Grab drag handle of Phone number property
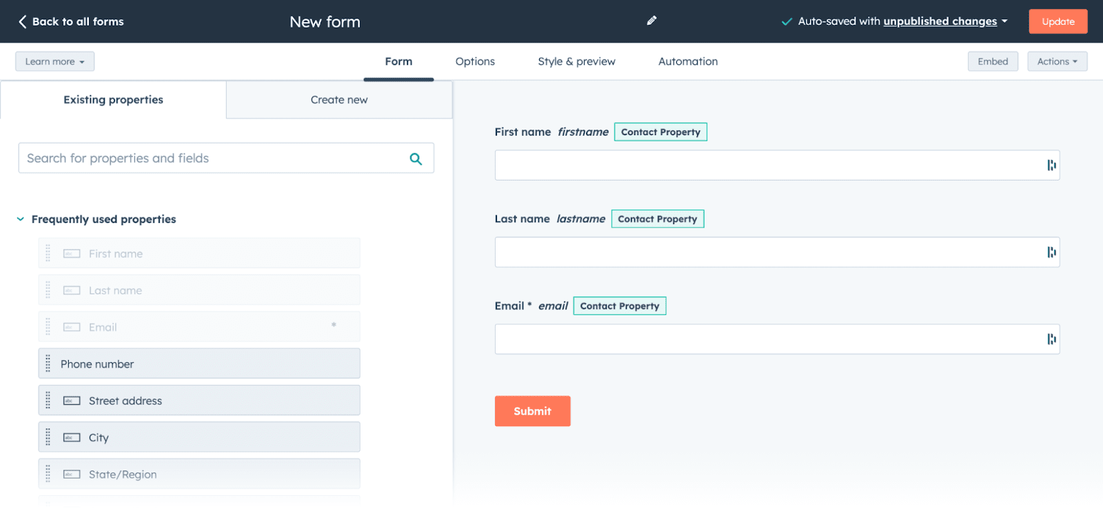 (x=48, y=363)
